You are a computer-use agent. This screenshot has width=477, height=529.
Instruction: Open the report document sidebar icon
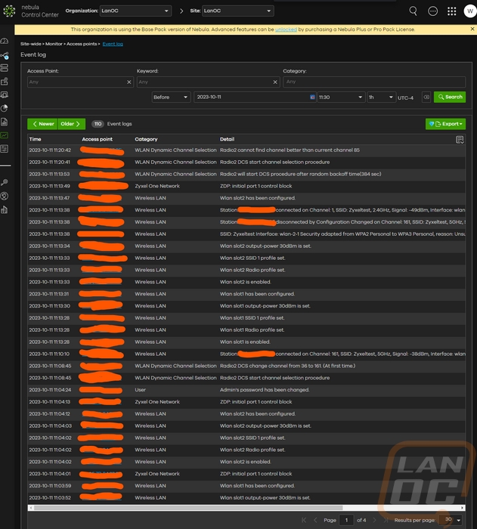point(5,122)
